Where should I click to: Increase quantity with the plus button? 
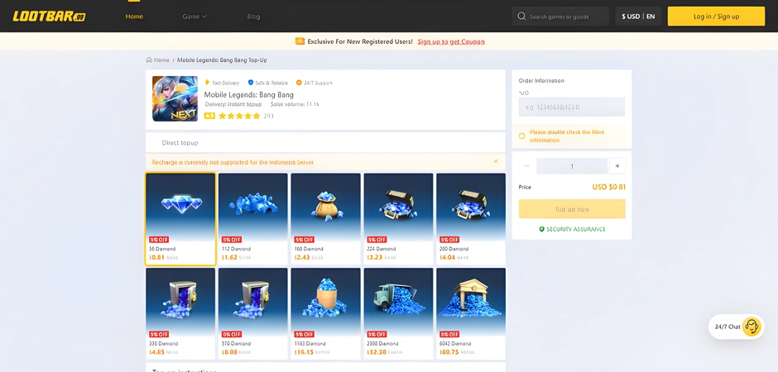tap(617, 166)
